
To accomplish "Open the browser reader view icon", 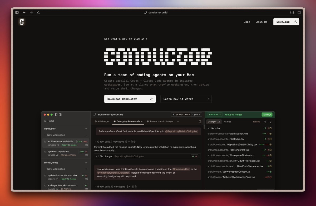I will click(x=292, y=12).
